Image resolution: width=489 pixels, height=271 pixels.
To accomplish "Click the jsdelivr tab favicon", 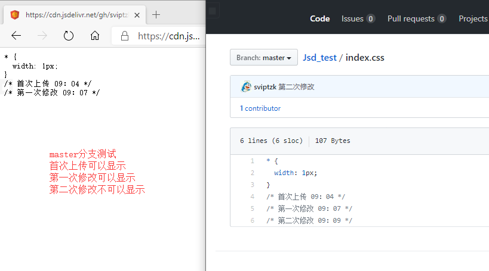I will [x=15, y=14].
